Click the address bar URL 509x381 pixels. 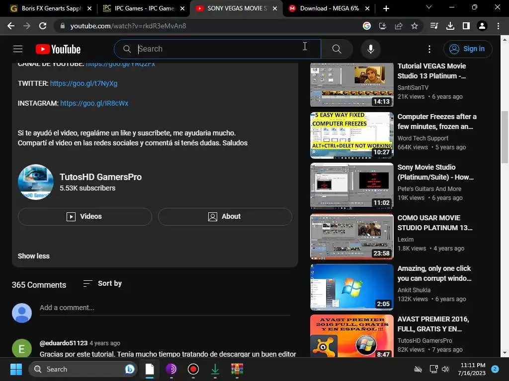(x=128, y=26)
